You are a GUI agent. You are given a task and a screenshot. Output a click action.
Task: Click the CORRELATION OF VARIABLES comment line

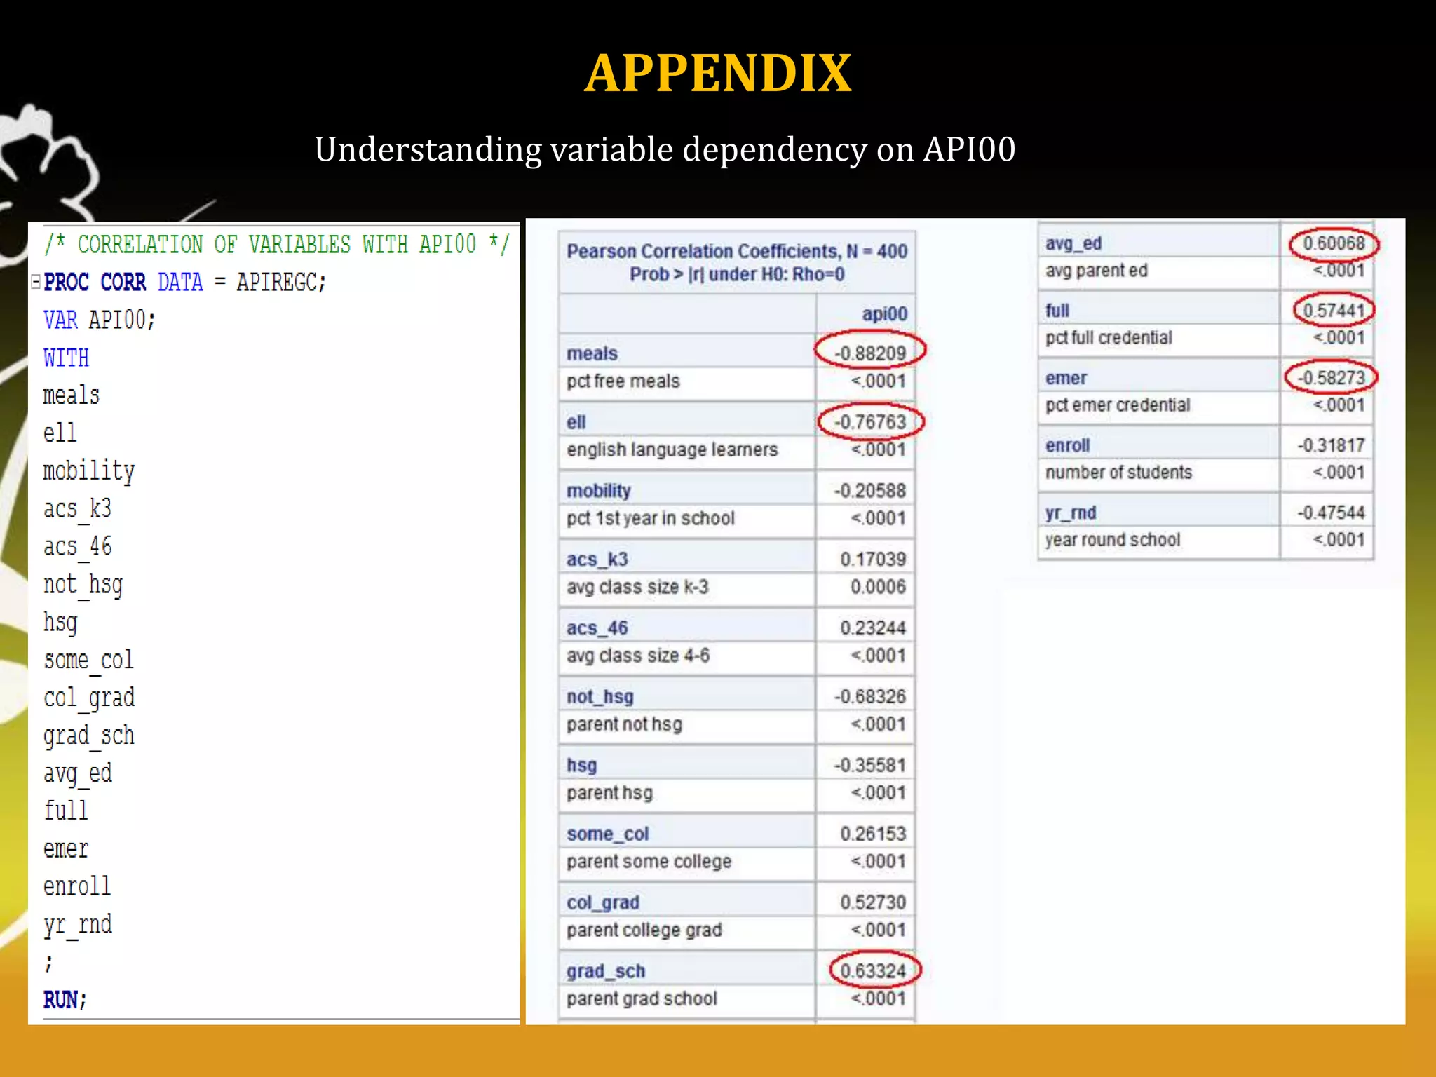(x=276, y=245)
